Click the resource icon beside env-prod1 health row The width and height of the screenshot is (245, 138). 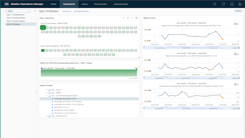42,68
